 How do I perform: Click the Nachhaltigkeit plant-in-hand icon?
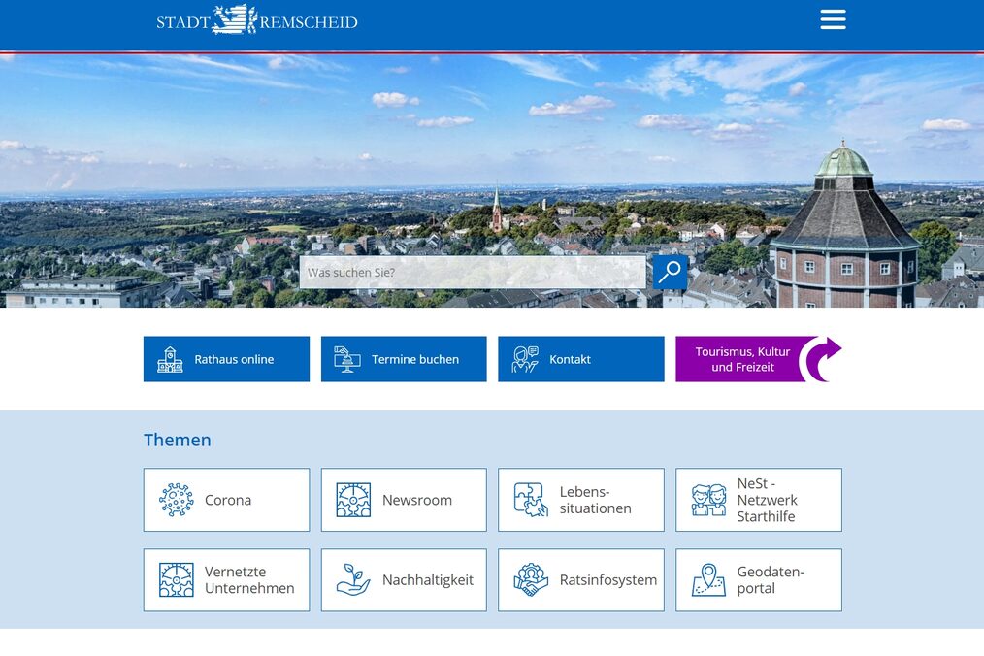[x=353, y=580]
